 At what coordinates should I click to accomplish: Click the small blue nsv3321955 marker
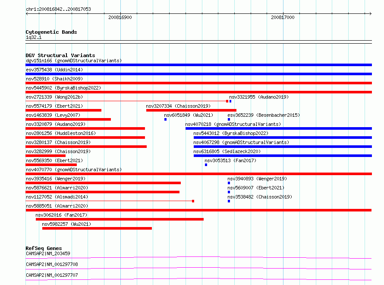[x=230, y=101]
